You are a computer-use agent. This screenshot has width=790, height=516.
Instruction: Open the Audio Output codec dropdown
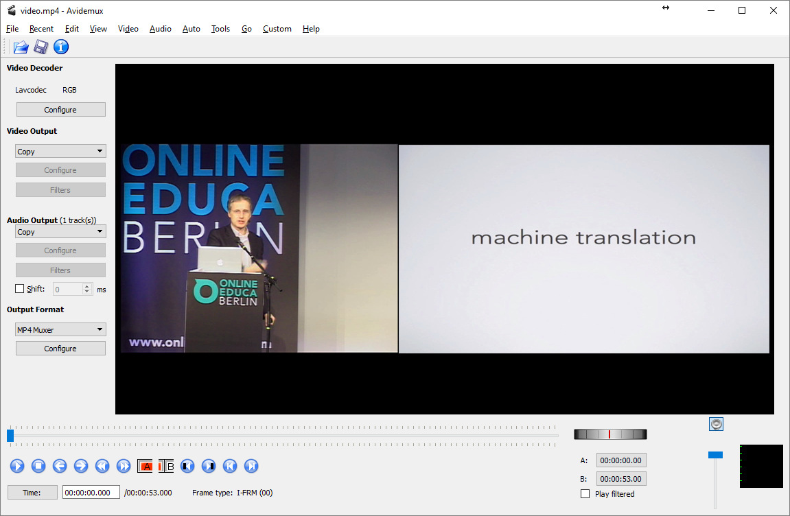60,232
